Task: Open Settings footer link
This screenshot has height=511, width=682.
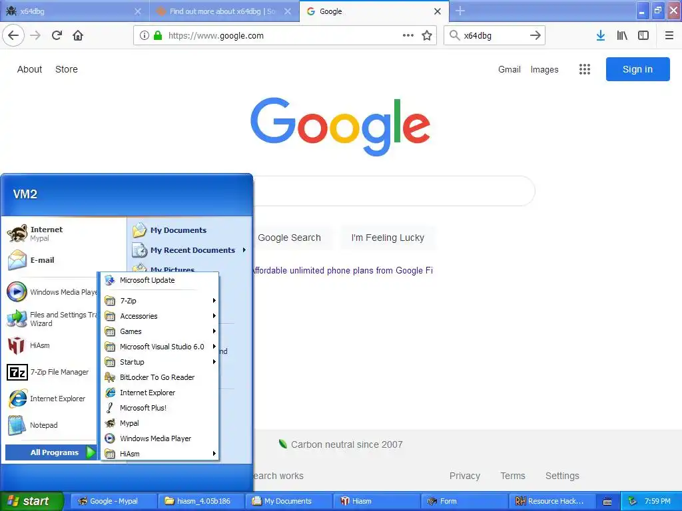Action: point(562,476)
